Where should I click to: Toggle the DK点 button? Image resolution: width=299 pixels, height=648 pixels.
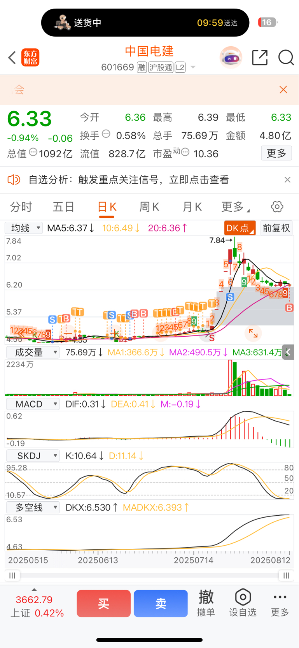tap(240, 228)
